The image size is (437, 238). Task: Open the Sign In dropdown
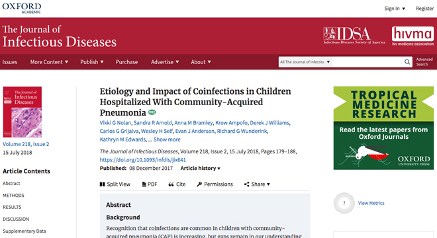click(395, 9)
